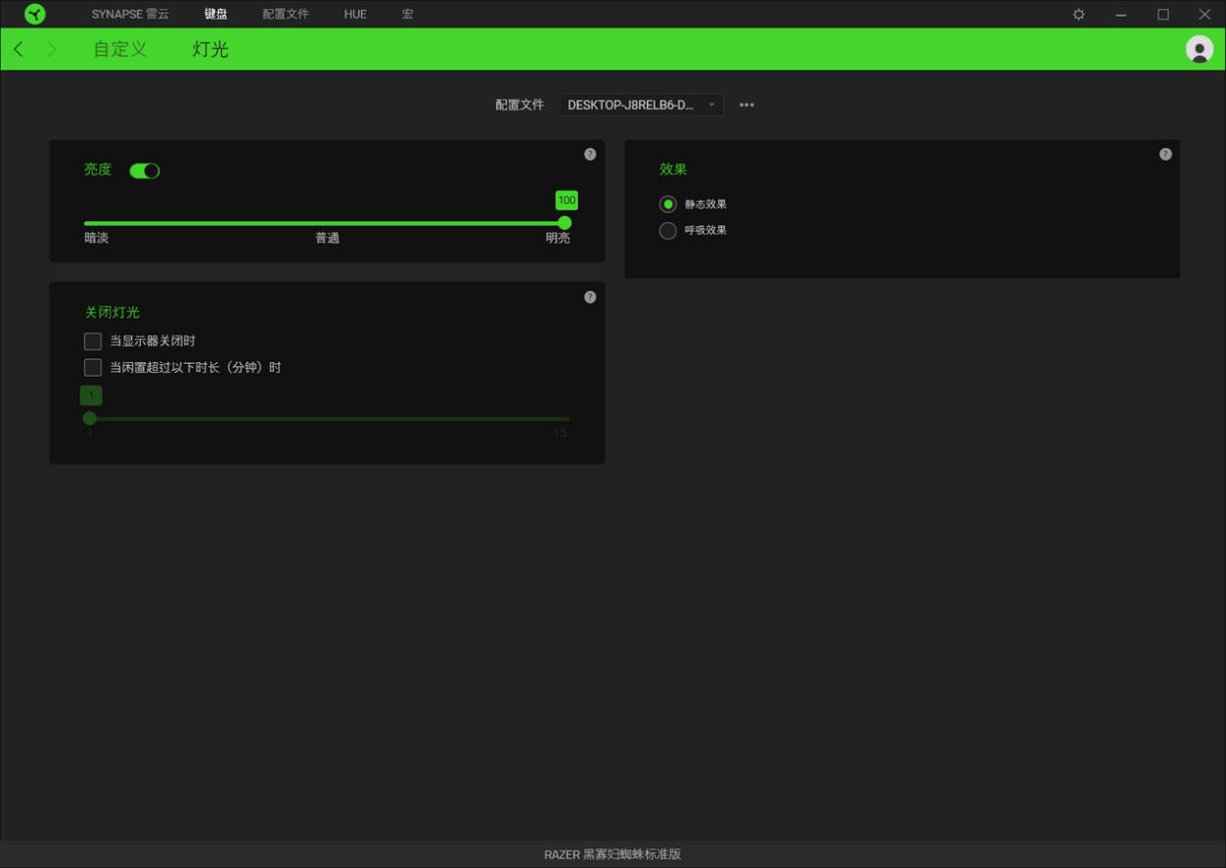Go back with the left arrow
This screenshot has width=1226, height=868.
[x=19, y=49]
